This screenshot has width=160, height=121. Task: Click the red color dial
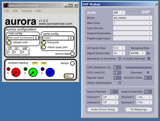16,72
